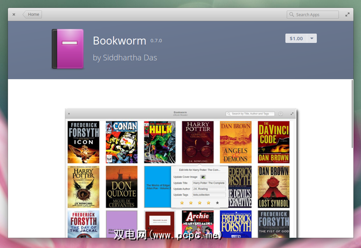Set rating to one star
Viewport: 361px width, 248px height.
pos(182,203)
